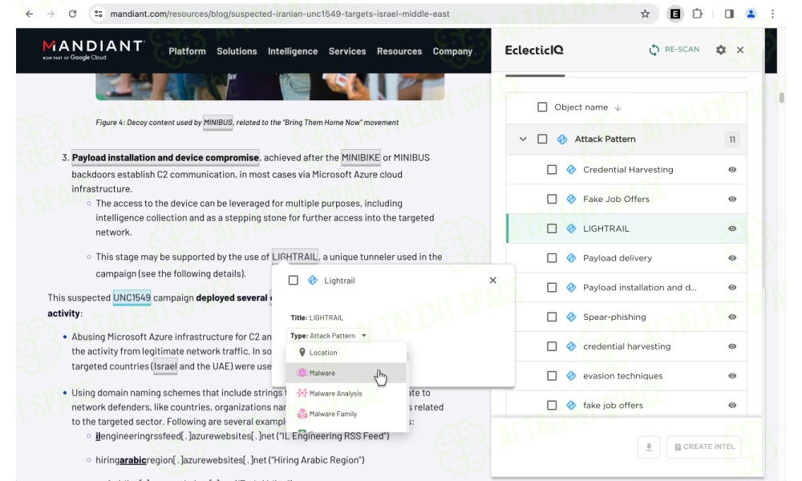Image resolution: width=802 pixels, height=481 pixels.
Task: Click the Attack Pattern group icon
Action: coord(561,139)
